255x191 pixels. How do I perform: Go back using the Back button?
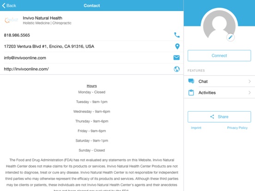[9, 6]
